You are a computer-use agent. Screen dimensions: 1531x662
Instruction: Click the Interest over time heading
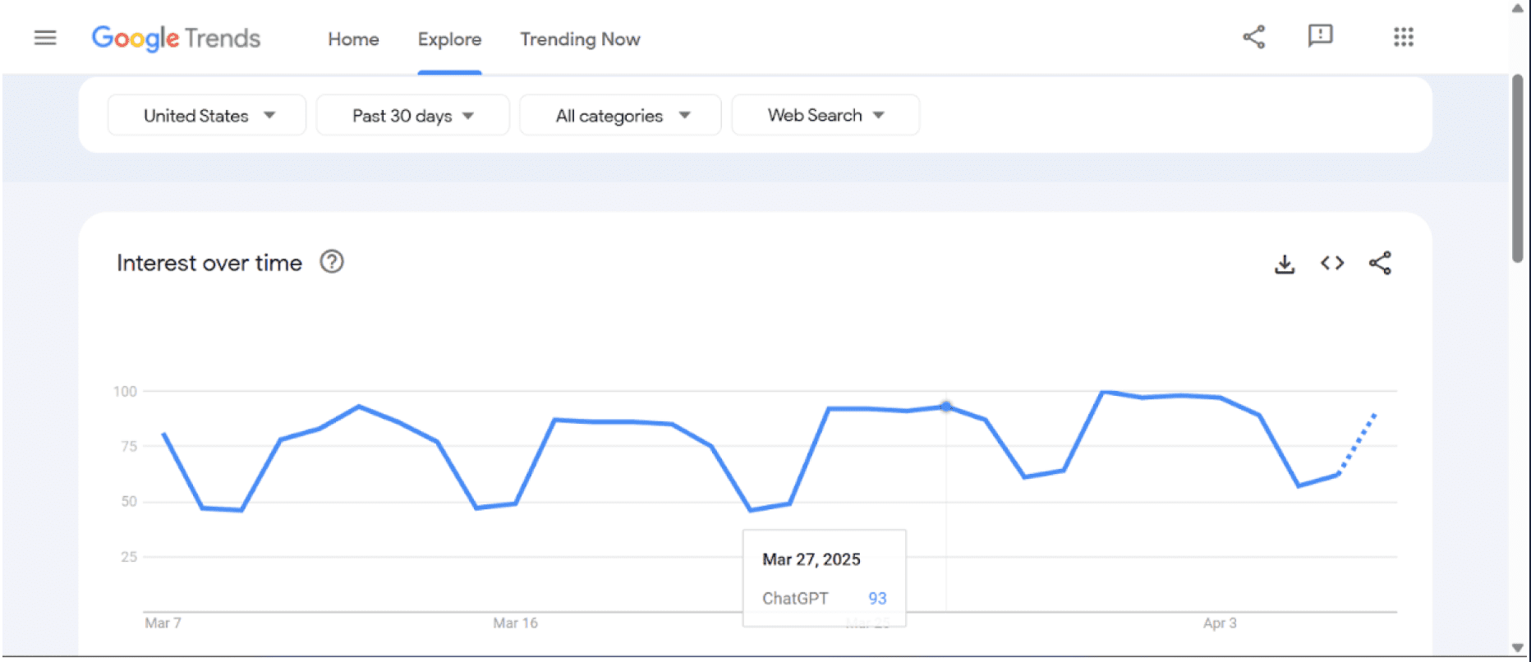(x=209, y=263)
